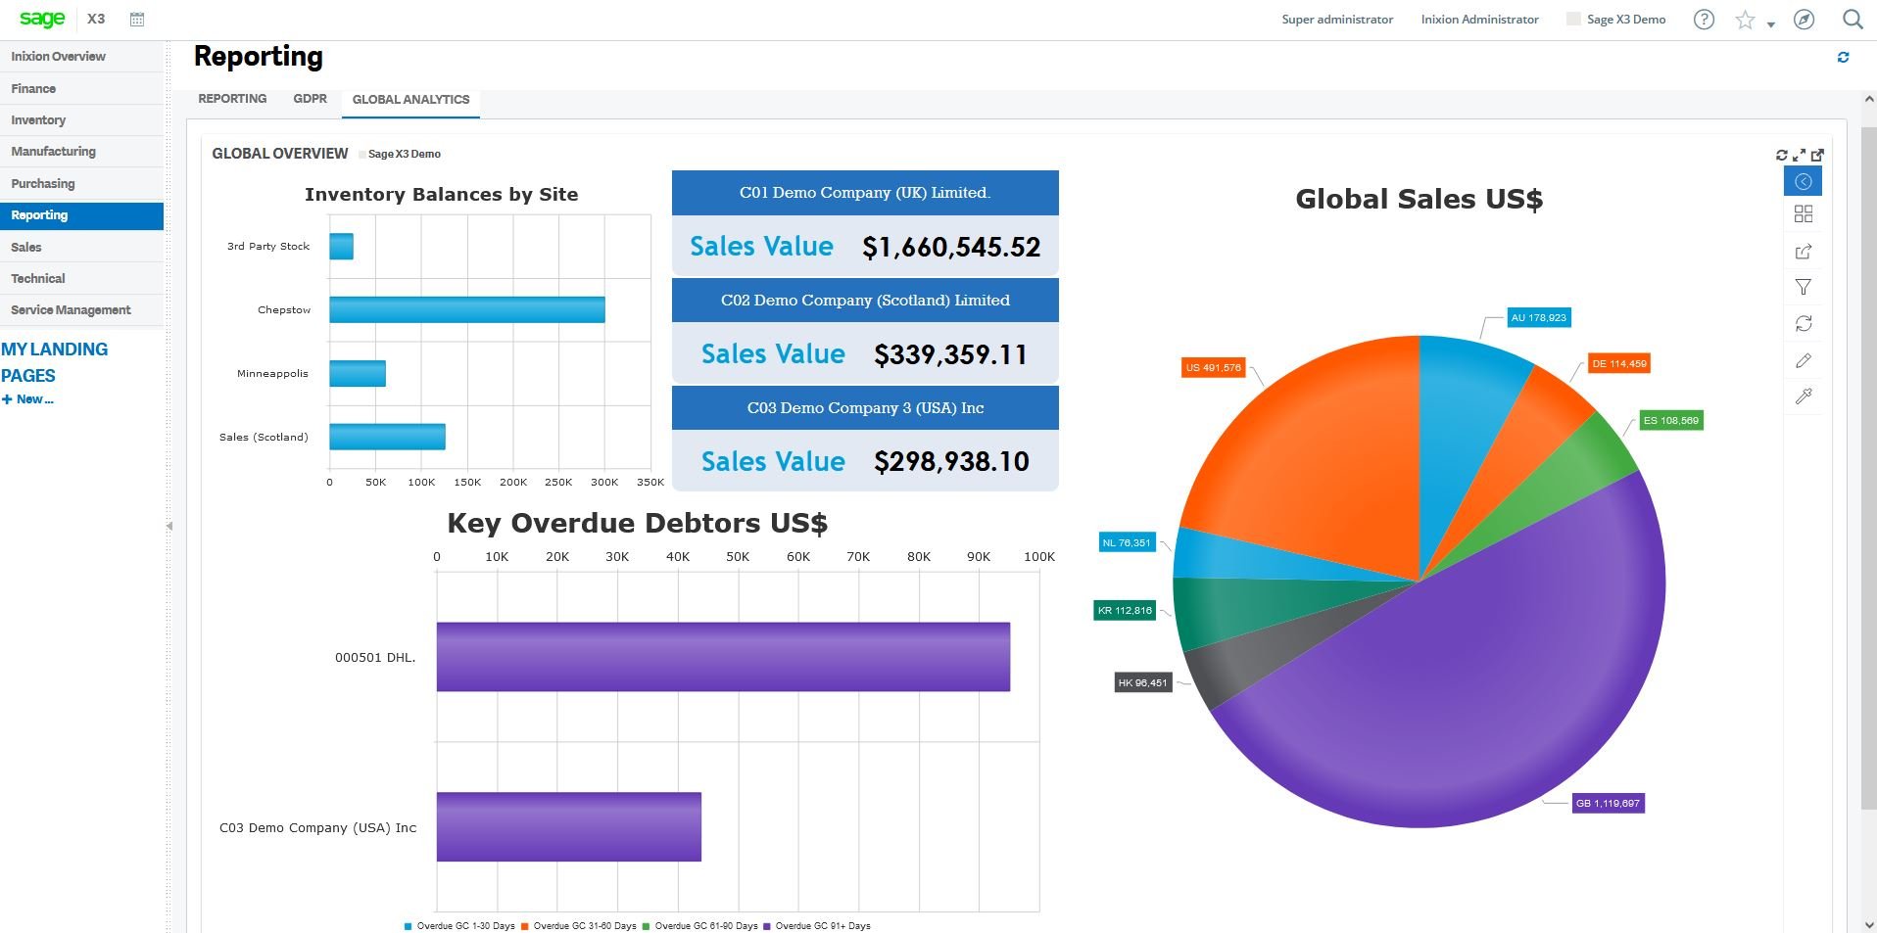
Task: Click the Inixion Administrator link
Action: [x=1479, y=20]
